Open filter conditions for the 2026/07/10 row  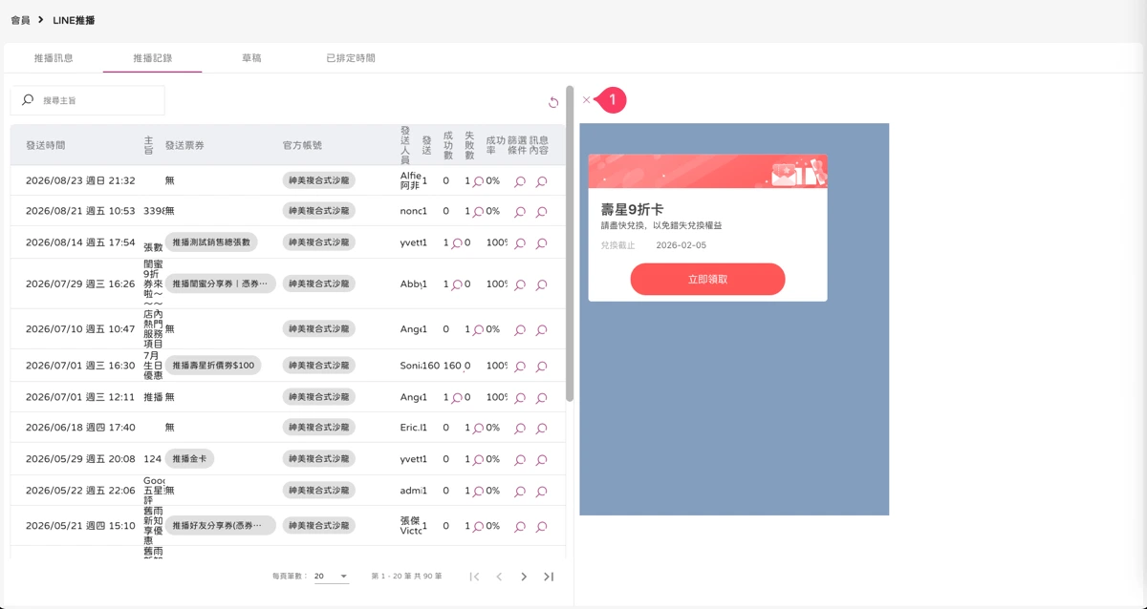520,330
